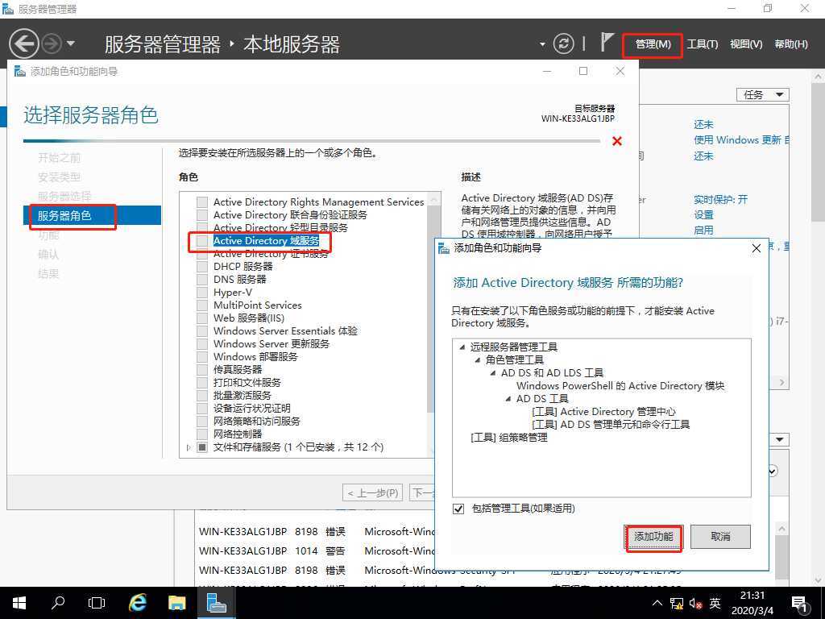Check Active Directory 轻型目录服务 role
The height and width of the screenshot is (619, 825).
click(x=202, y=228)
